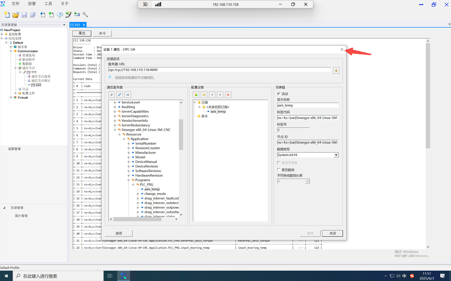The width and height of the screenshot is (451, 281).
Task: Open the 数据类型 System.Int16 dropdown
Action: pyautogui.click(x=336, y=155)
